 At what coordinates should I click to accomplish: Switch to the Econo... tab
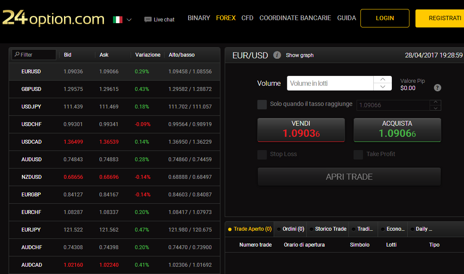point(392,229)
